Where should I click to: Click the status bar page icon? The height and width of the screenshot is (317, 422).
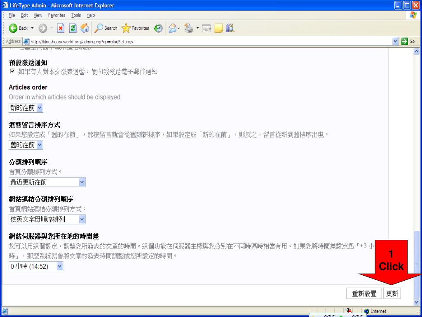coord(5,311)
